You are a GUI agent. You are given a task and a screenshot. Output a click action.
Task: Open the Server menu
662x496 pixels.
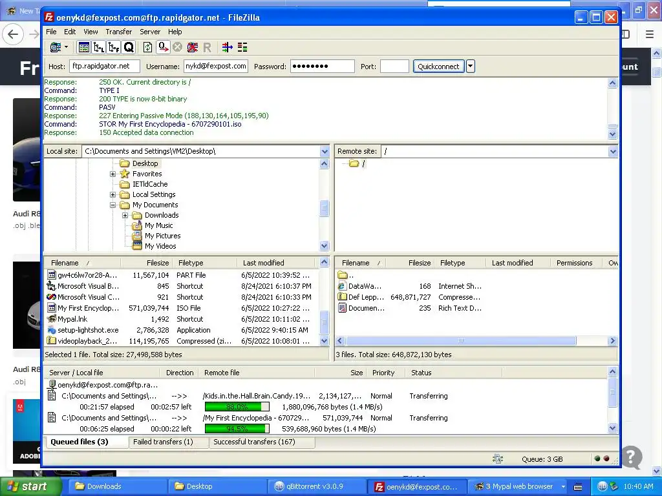pos(150,32)
